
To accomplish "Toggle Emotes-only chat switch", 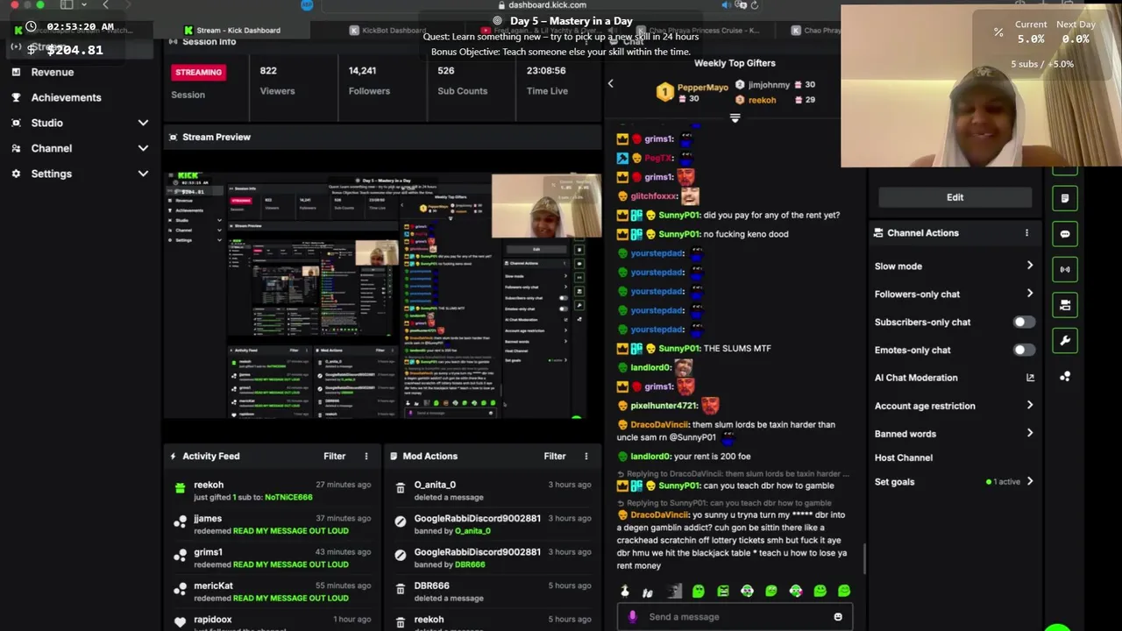I will pyautogui.click(x=1024, y=350).
